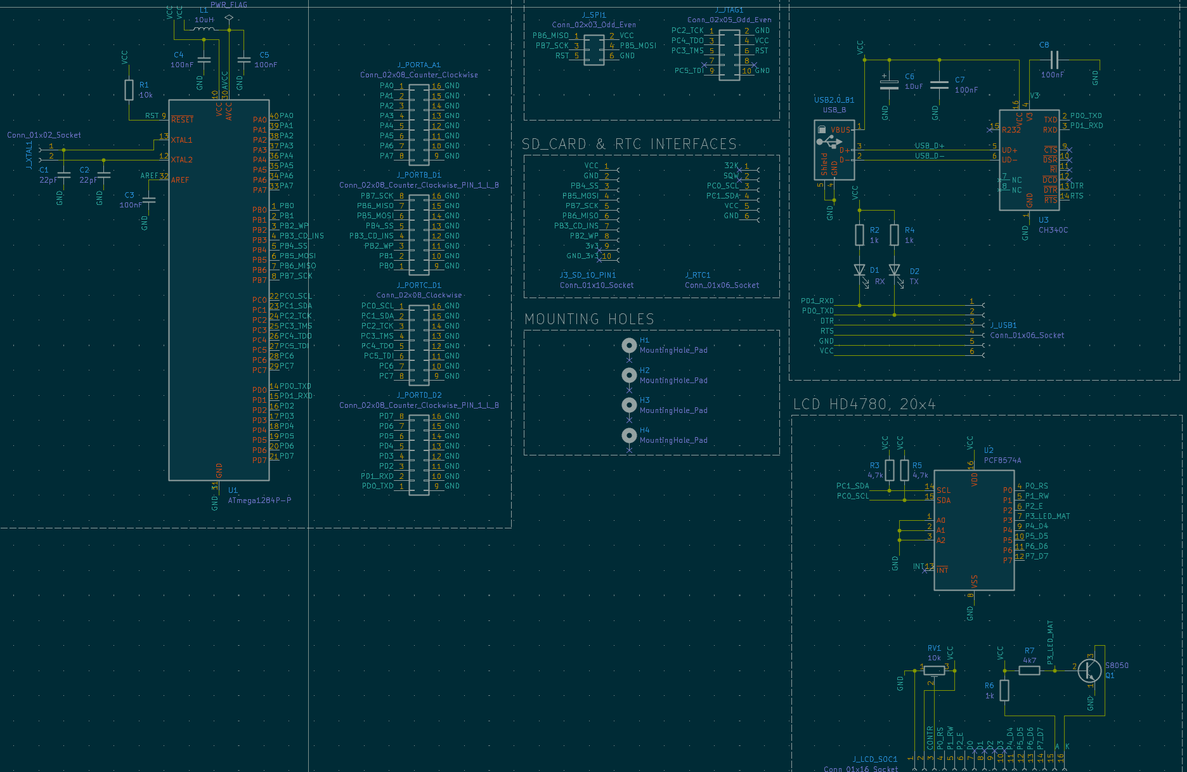The width and height of the screenshot is (1187, 772).
Task: Select capacitor C8 100nF symbol
Action: [1054, 60]
